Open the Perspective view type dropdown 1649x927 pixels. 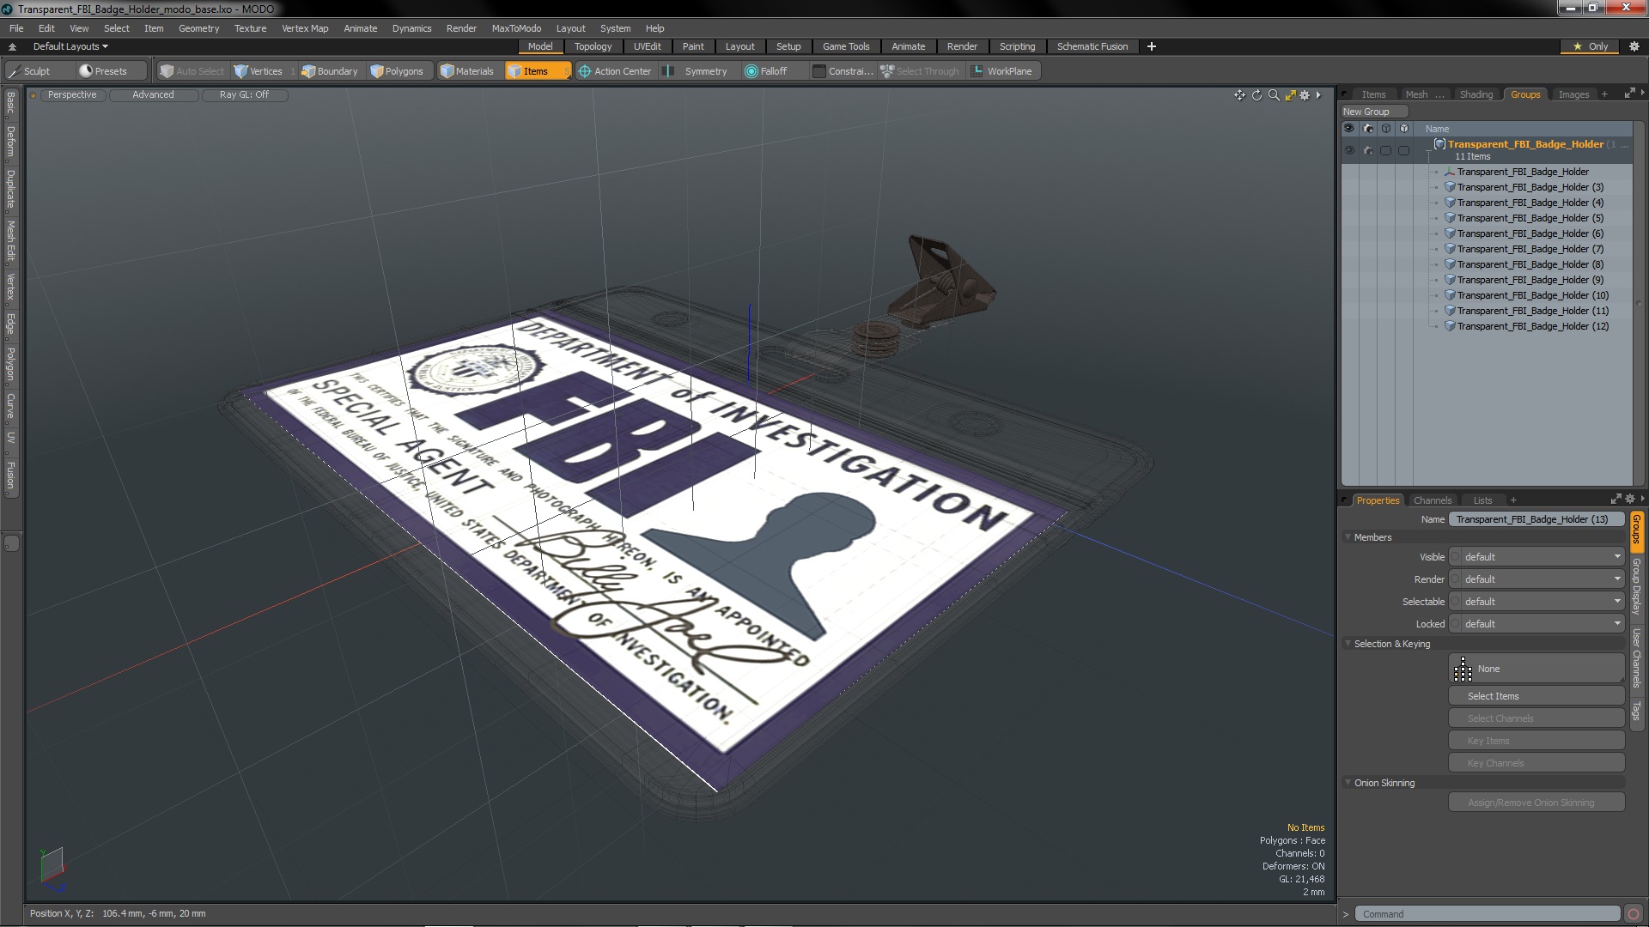point(72,95)
